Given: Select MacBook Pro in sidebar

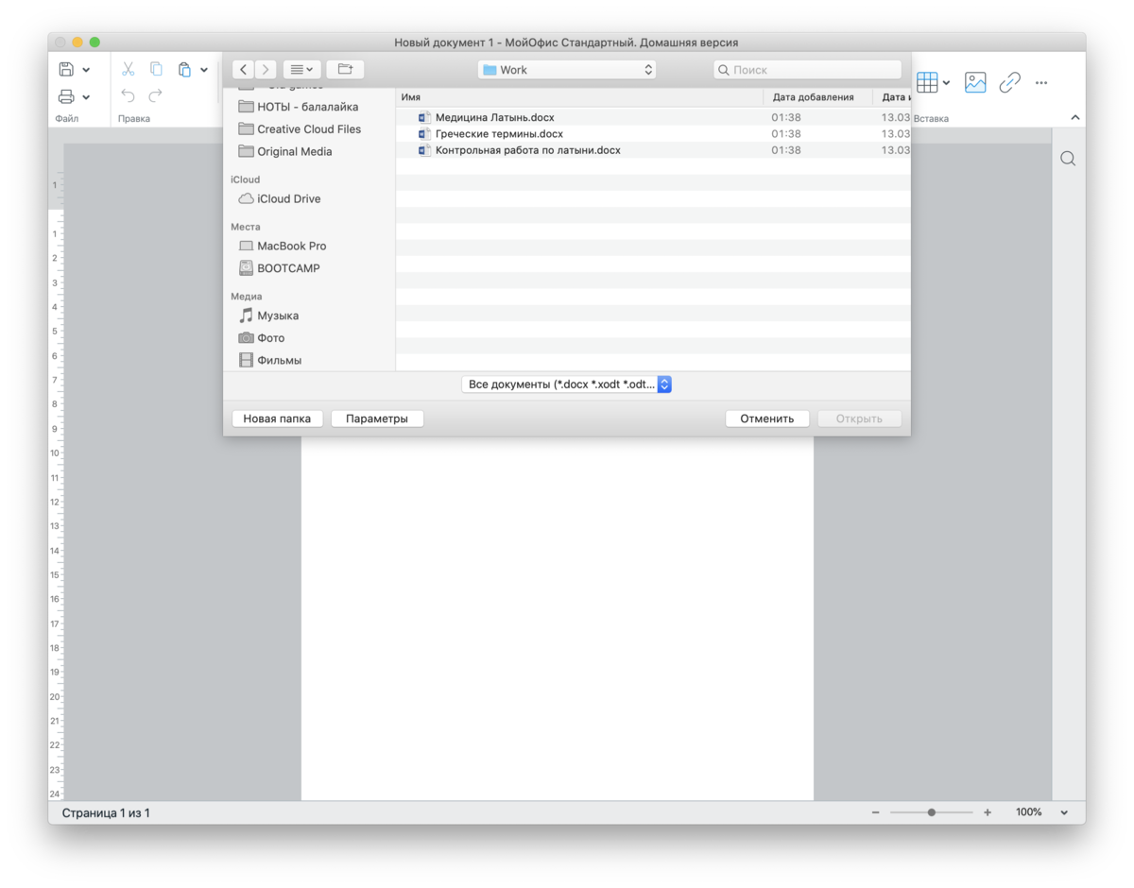Looking at the screenshot, I should pos(283,246).
